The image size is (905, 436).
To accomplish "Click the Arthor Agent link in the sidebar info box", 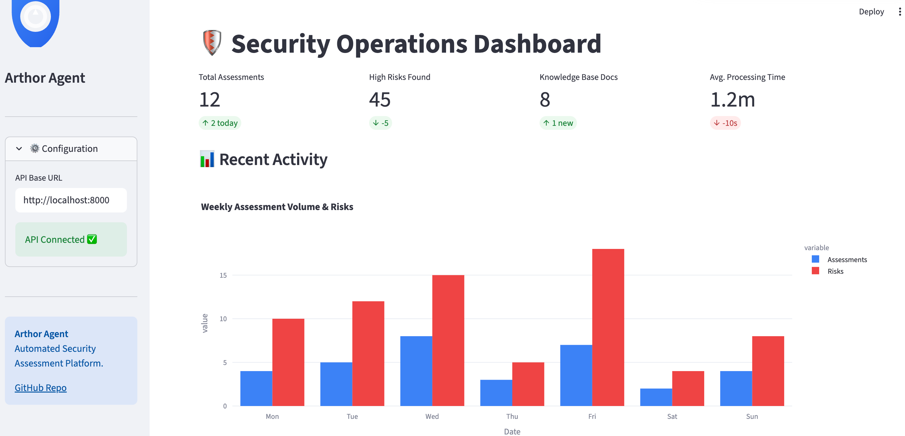I will pyautogui.click(x=41, y=333).
